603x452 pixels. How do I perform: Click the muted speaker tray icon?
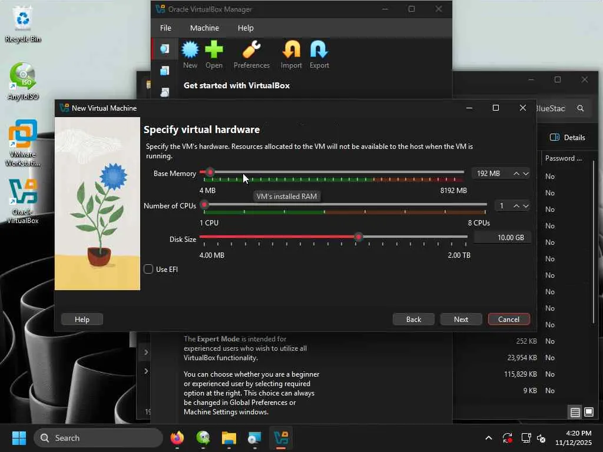541,438
